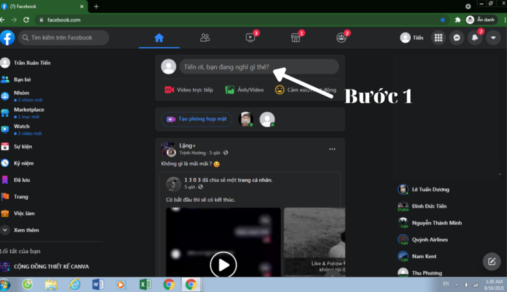Click the Cảm xúc feeling smiley icon
Screen dimensions: 507x292
coord(279,90)
